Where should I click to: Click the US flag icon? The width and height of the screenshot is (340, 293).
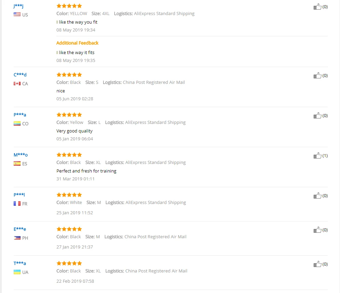(17, 14)
